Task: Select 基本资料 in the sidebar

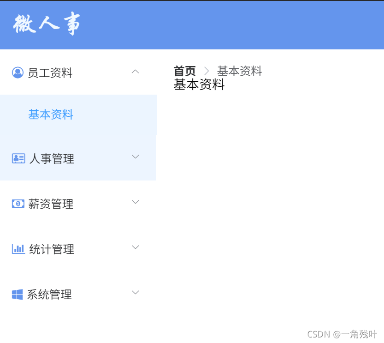Action: coord(50,114)
